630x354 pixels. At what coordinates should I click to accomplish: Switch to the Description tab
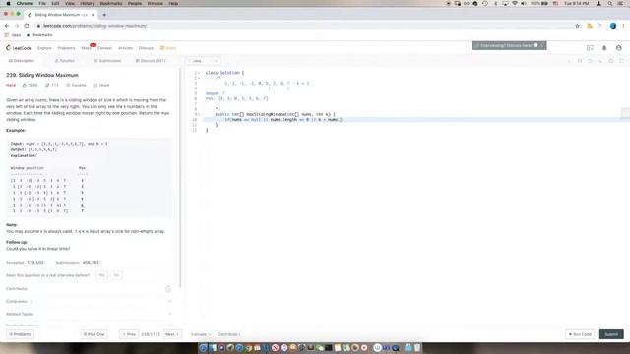(x=22, y=61)
